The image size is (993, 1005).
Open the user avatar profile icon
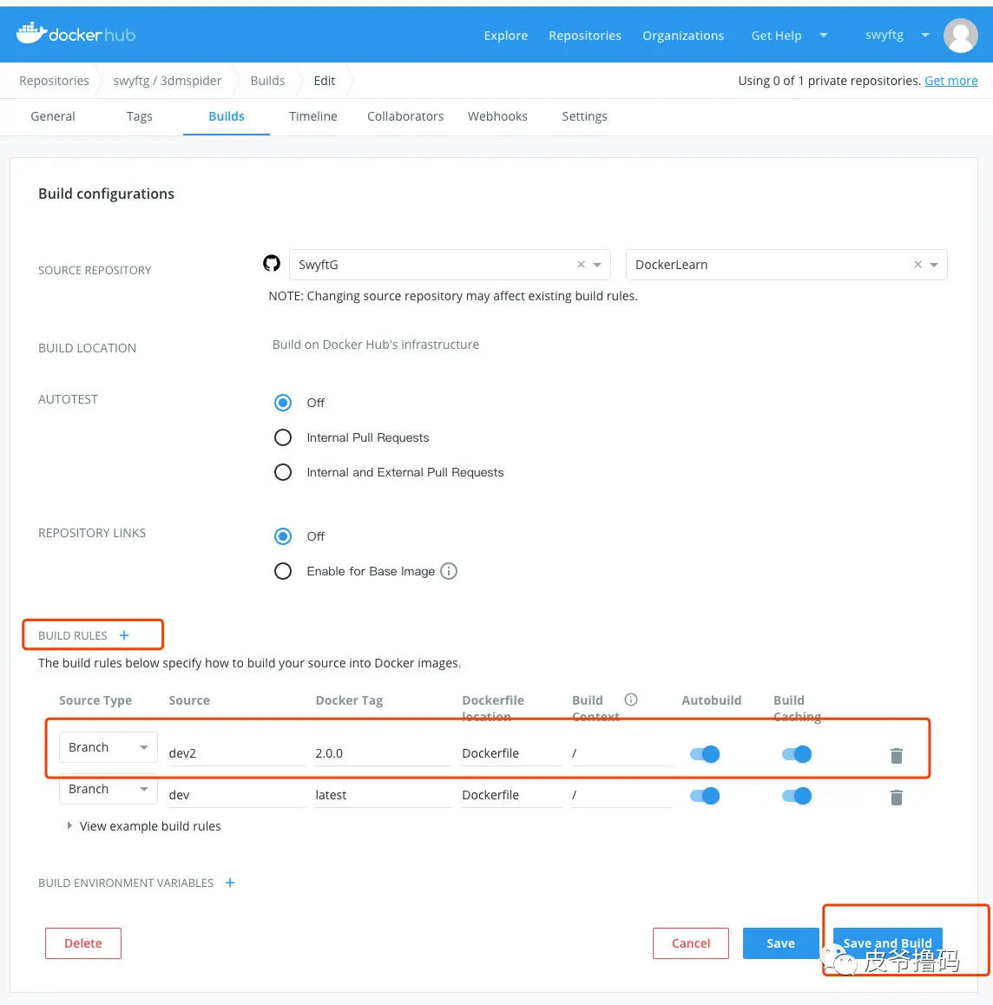(960, 36)
